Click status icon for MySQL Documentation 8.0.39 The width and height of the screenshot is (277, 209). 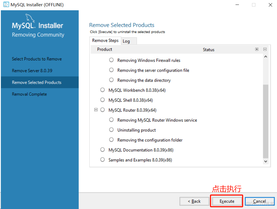(x=102, y=150)
